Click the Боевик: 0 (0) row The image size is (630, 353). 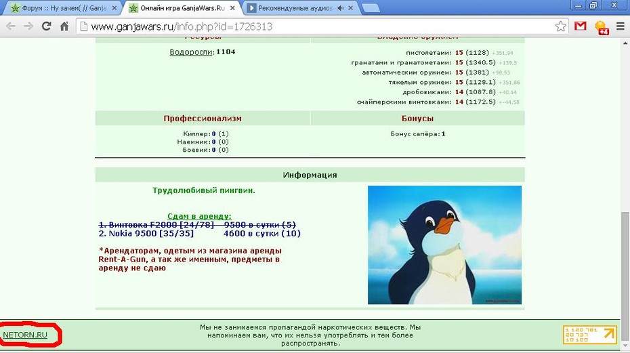point(206,150)
